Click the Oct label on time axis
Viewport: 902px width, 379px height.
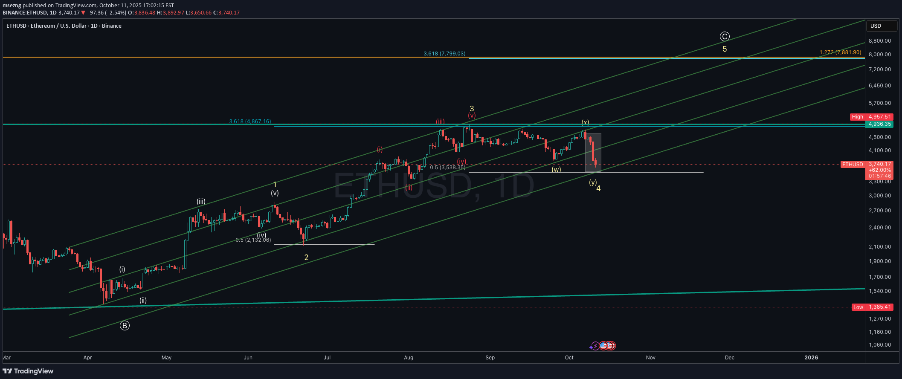coord(569,358)
